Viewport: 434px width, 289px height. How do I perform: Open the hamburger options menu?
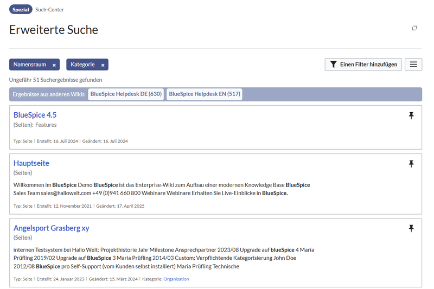pos(413,65)
